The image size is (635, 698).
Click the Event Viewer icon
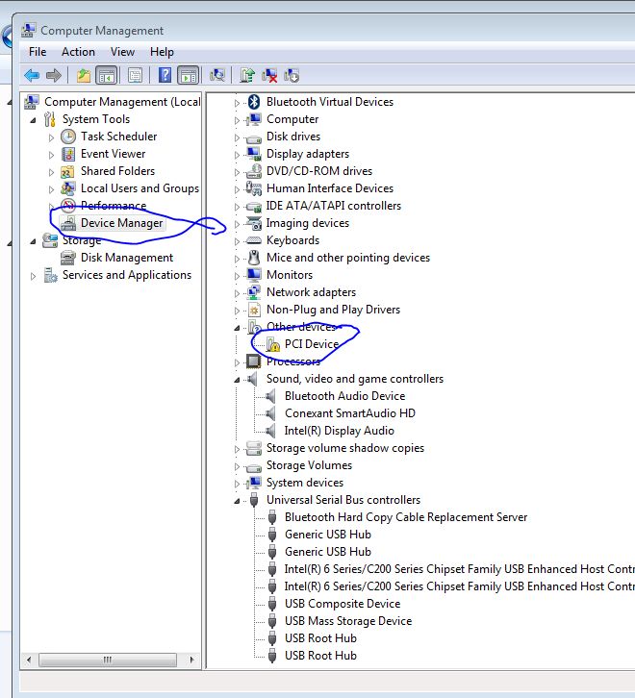pos(68,154)
